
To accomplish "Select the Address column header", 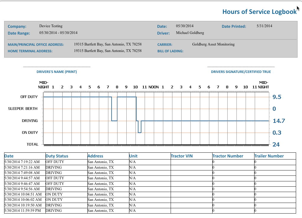I will click(95, 156).
